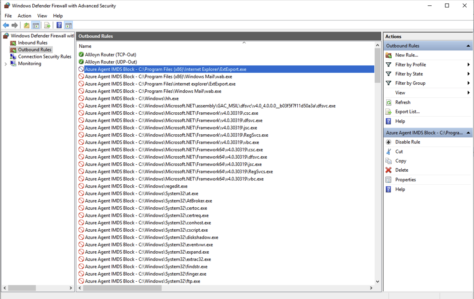Click the red Delete icon in Actions pane
This screenshot has height=299, width=474.
pos(388,170)
